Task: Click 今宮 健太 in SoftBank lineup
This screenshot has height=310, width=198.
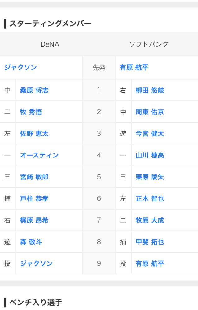Action: (x=150, y=134)
